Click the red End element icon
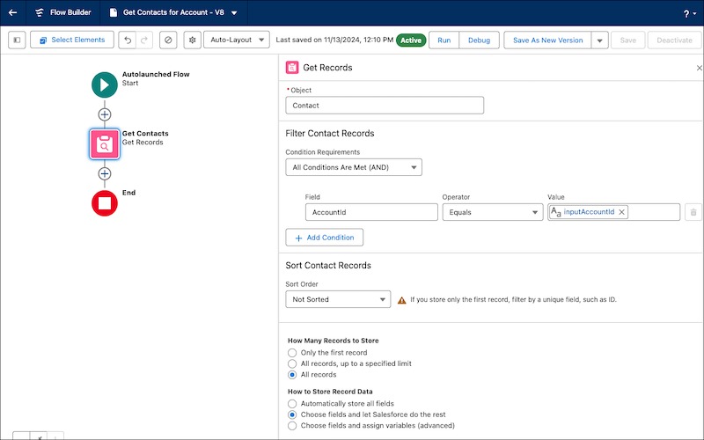The image size is (704, 440). click(x=105, y=203)
